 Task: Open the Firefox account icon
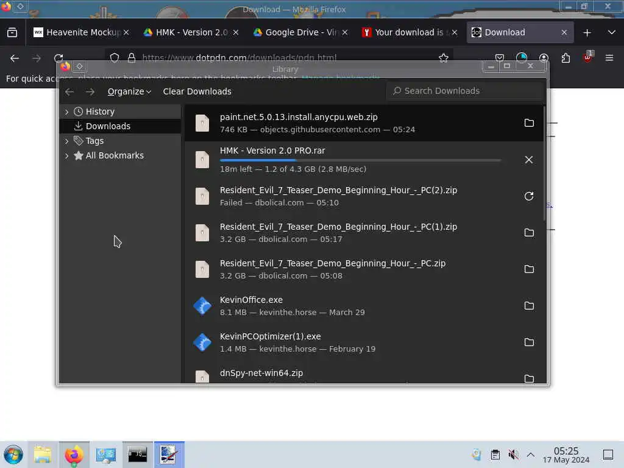(544, 58)
